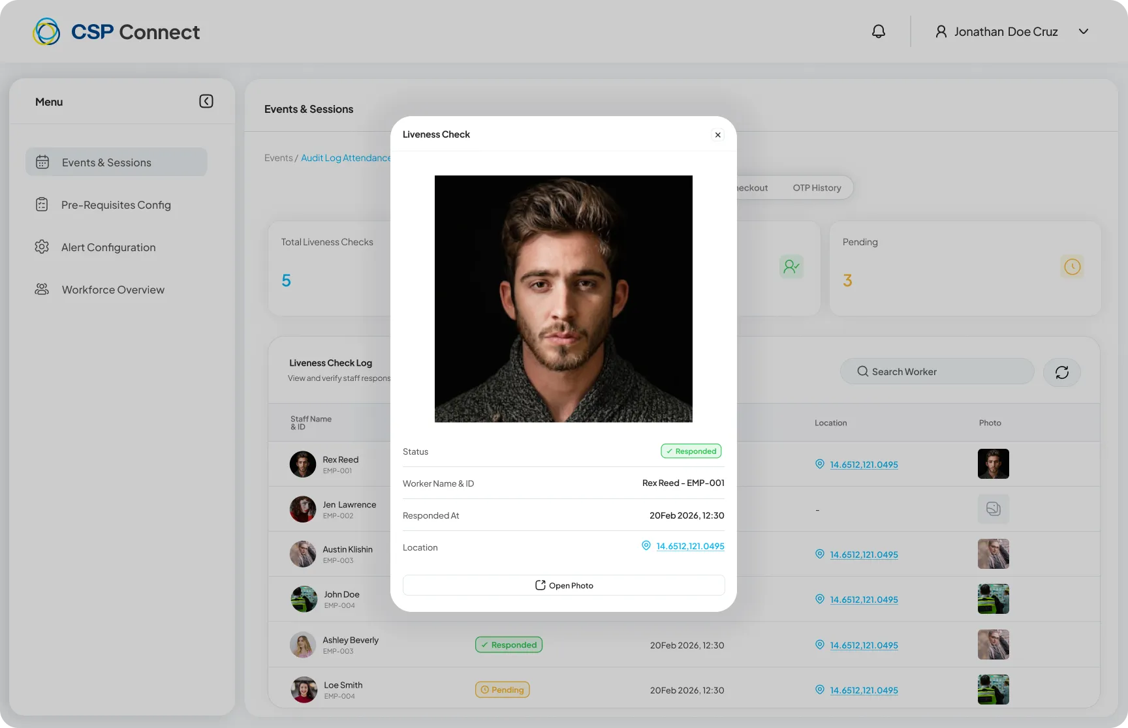The image size is (1128, 728).
Task: Click the 20Feb 2026, 12:30 value in the dialog
Action: (687, 515)
